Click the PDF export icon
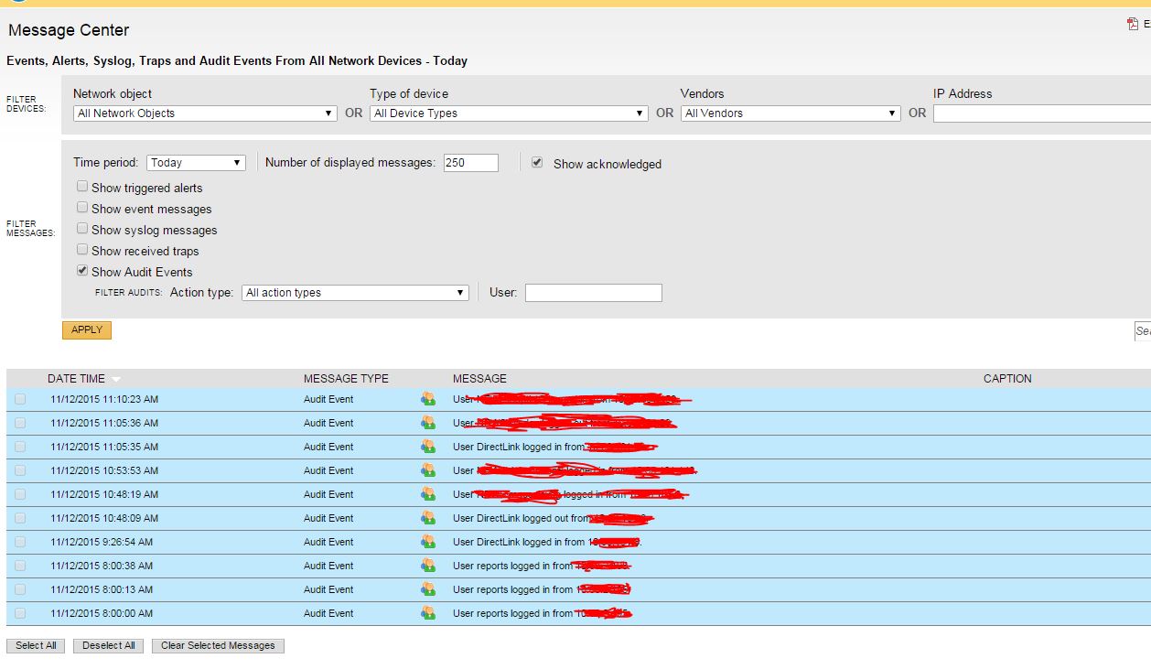 [x=1133, y=25]
